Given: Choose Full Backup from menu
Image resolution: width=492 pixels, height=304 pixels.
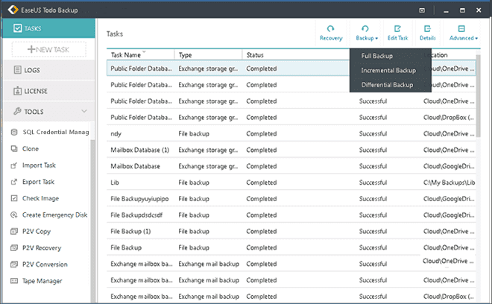Looking at the screenshot, I should point(391,56).
